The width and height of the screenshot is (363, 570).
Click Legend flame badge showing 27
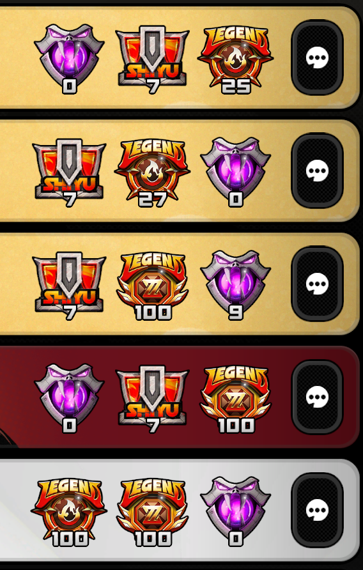pyautogui.click(x=152, y=173)
